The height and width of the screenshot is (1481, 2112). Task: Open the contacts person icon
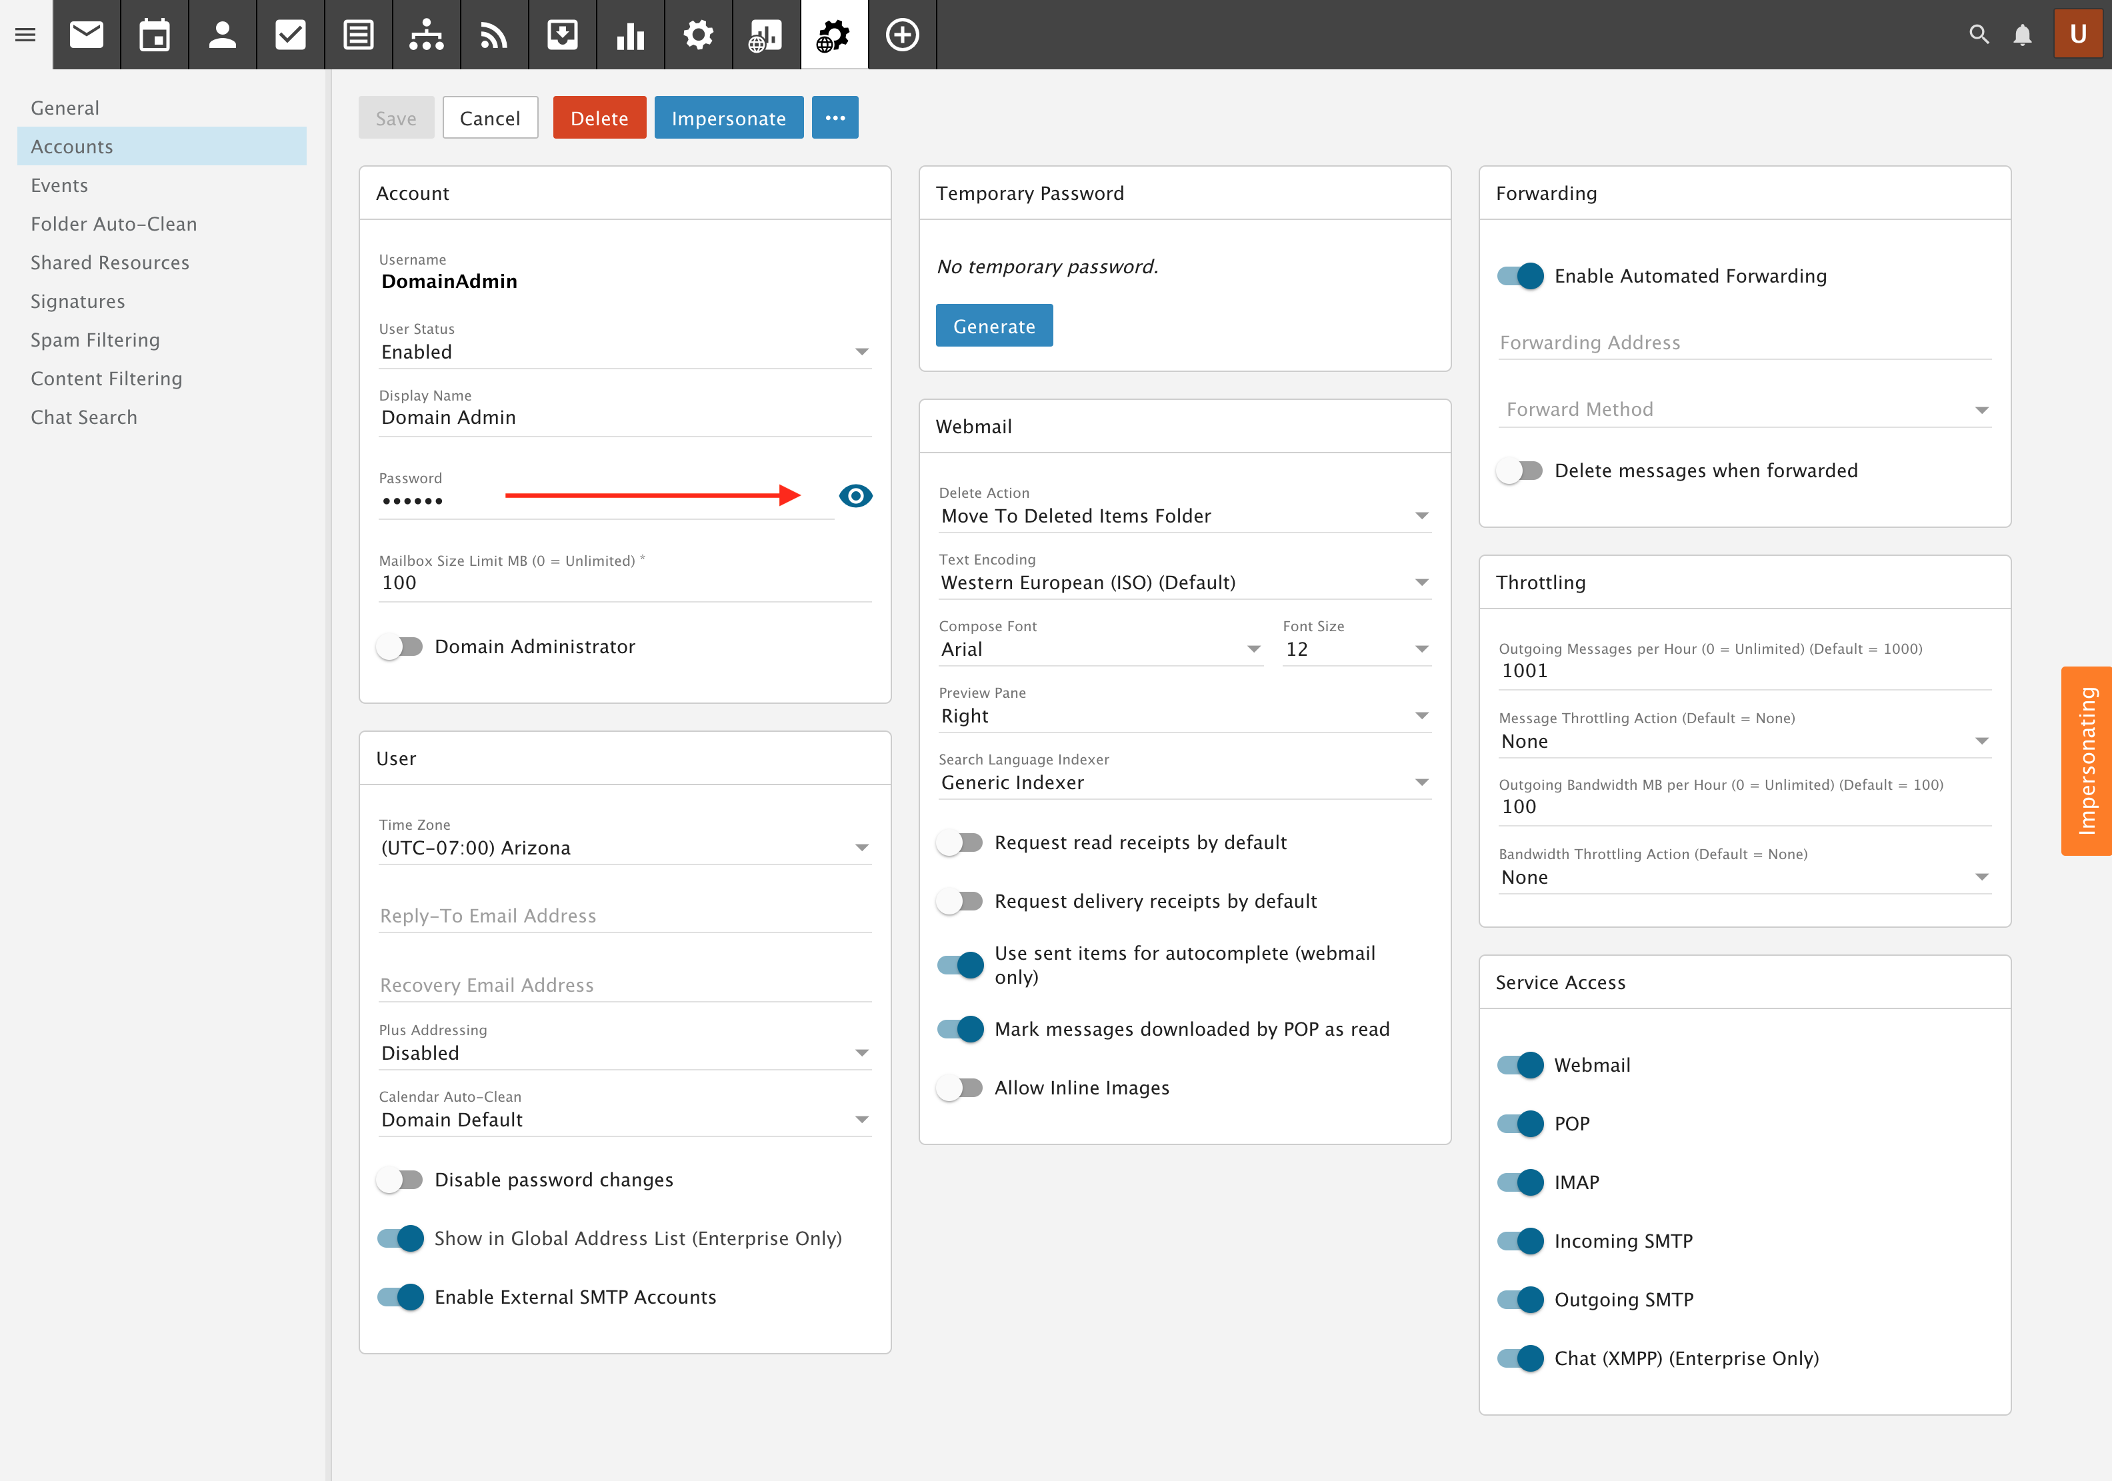[x=222, y=35]
